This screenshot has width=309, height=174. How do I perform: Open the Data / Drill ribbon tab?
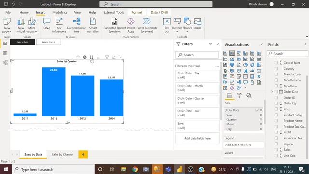pos(159,12)
